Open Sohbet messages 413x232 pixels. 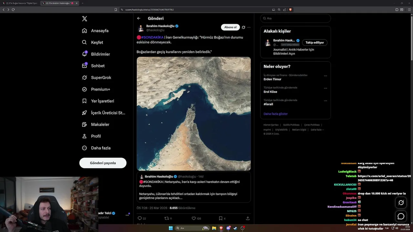pos(93,66)
